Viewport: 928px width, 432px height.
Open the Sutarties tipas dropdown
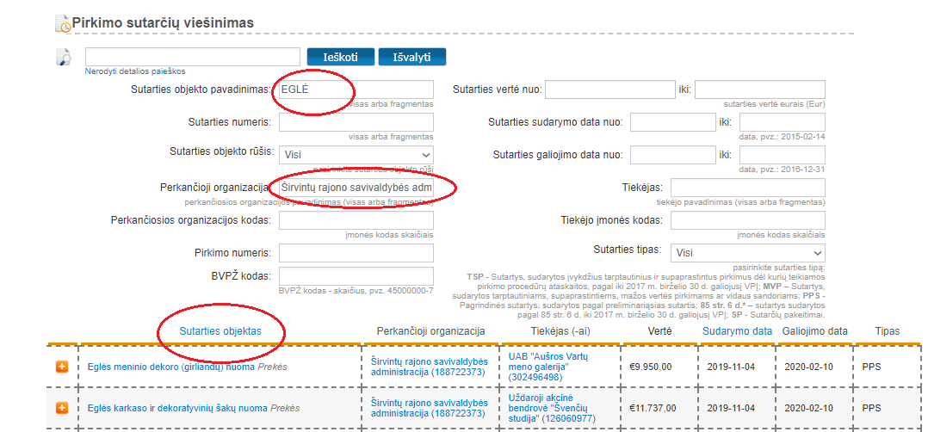tap(747, 253)
